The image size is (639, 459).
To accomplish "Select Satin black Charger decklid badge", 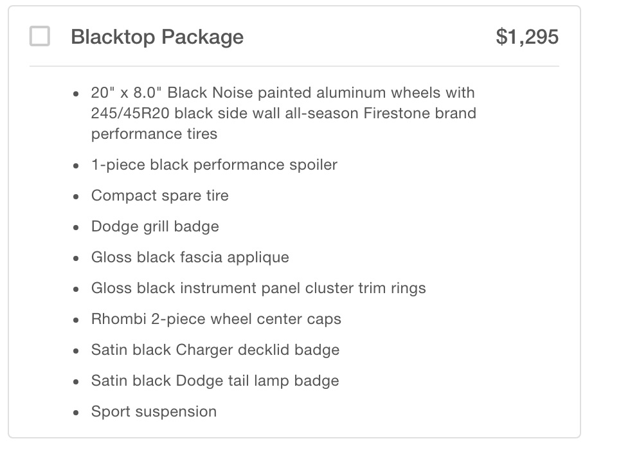I will (215, 350).
